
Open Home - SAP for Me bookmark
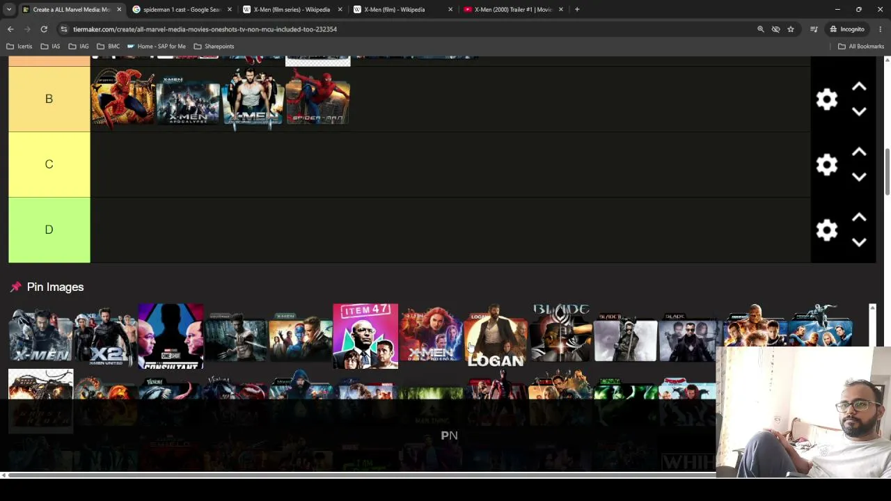click(157, 47)
